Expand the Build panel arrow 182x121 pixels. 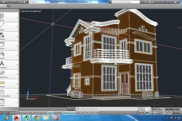click(x=17, y=18)
